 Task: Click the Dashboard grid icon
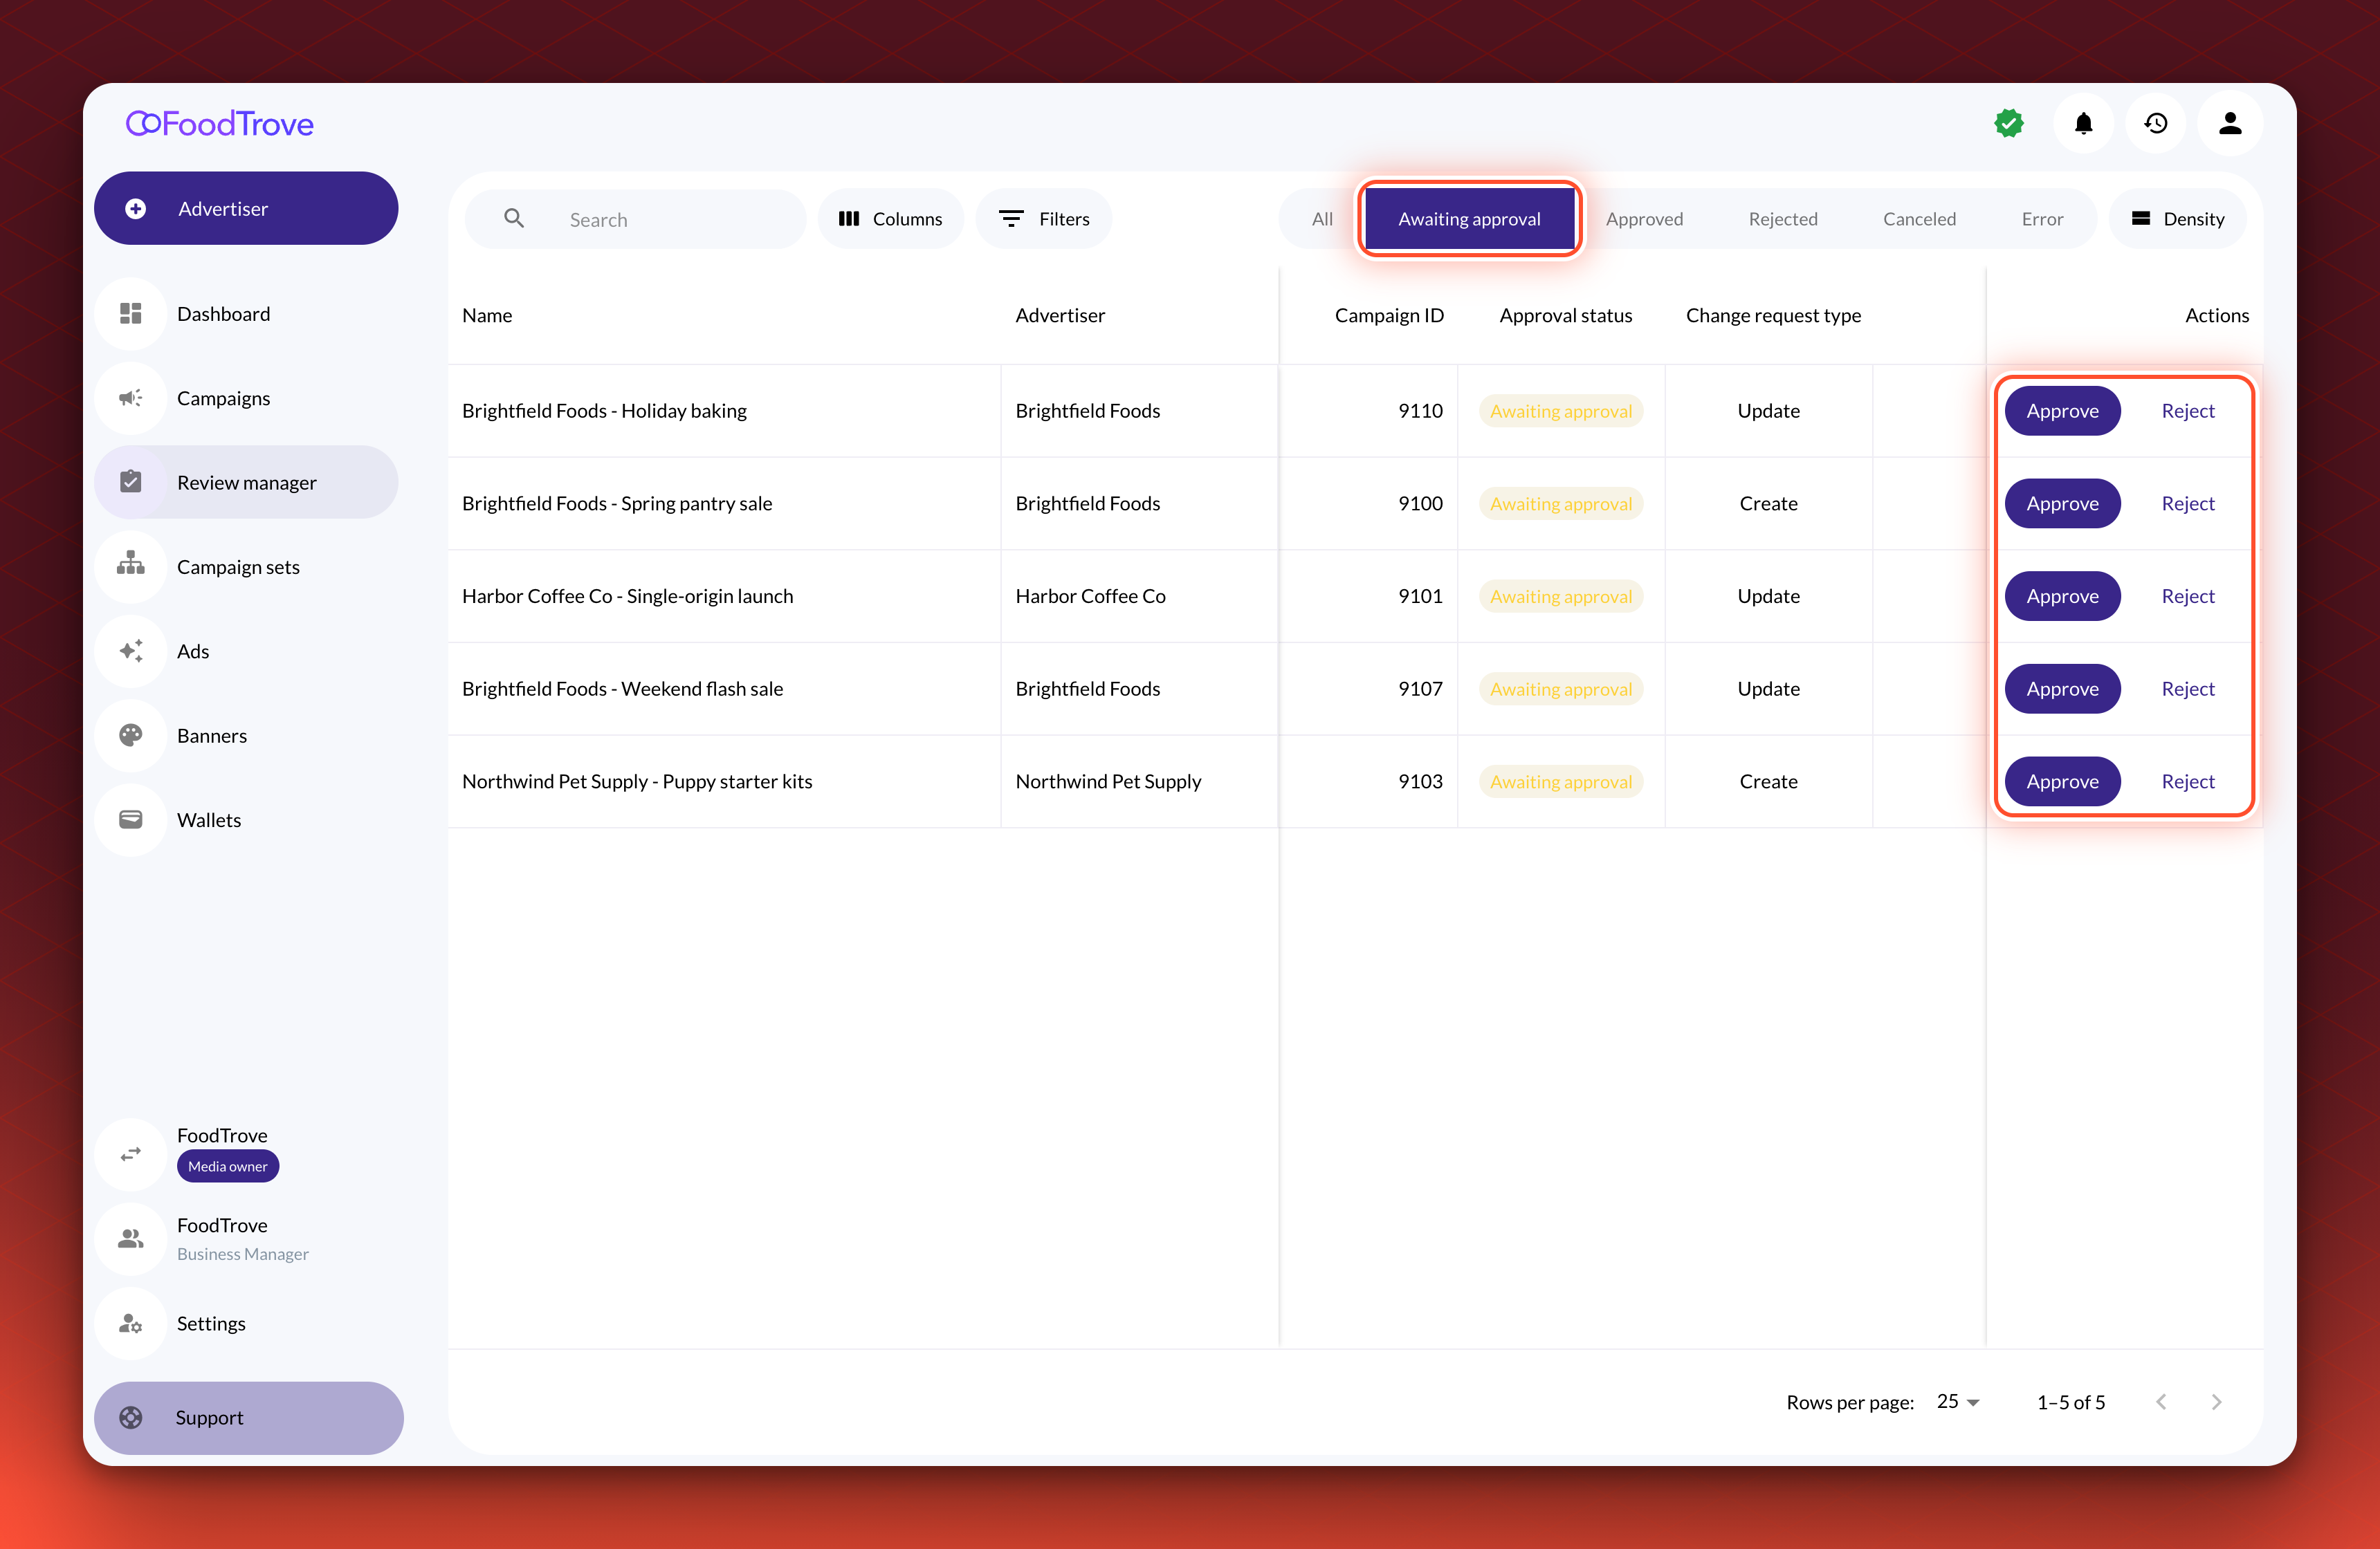[x=130, y=314]
